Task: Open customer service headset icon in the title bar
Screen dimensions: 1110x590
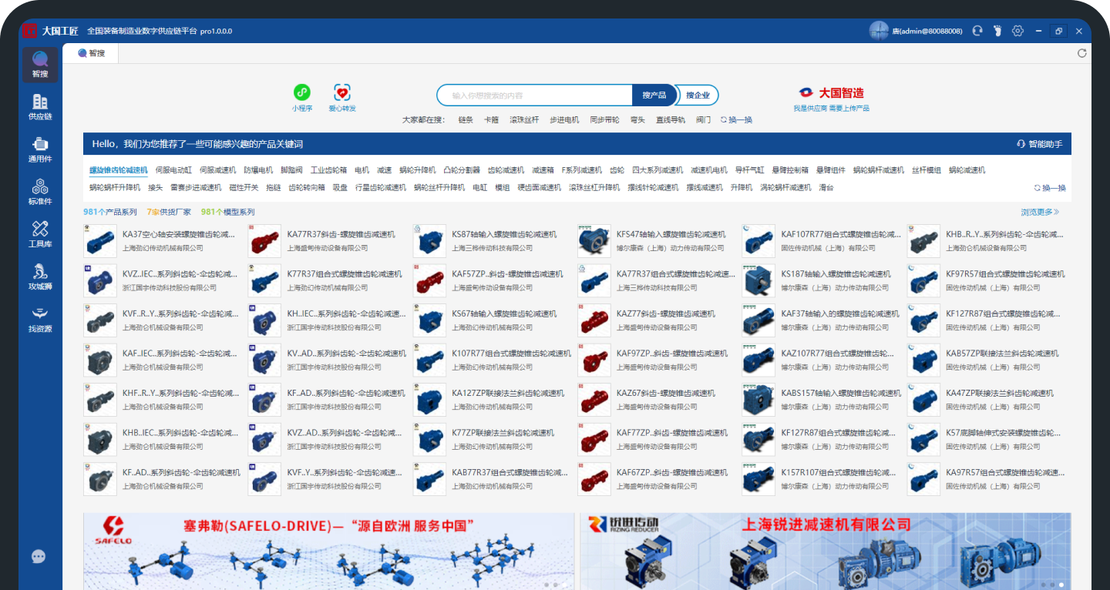Action: point(977,31)
